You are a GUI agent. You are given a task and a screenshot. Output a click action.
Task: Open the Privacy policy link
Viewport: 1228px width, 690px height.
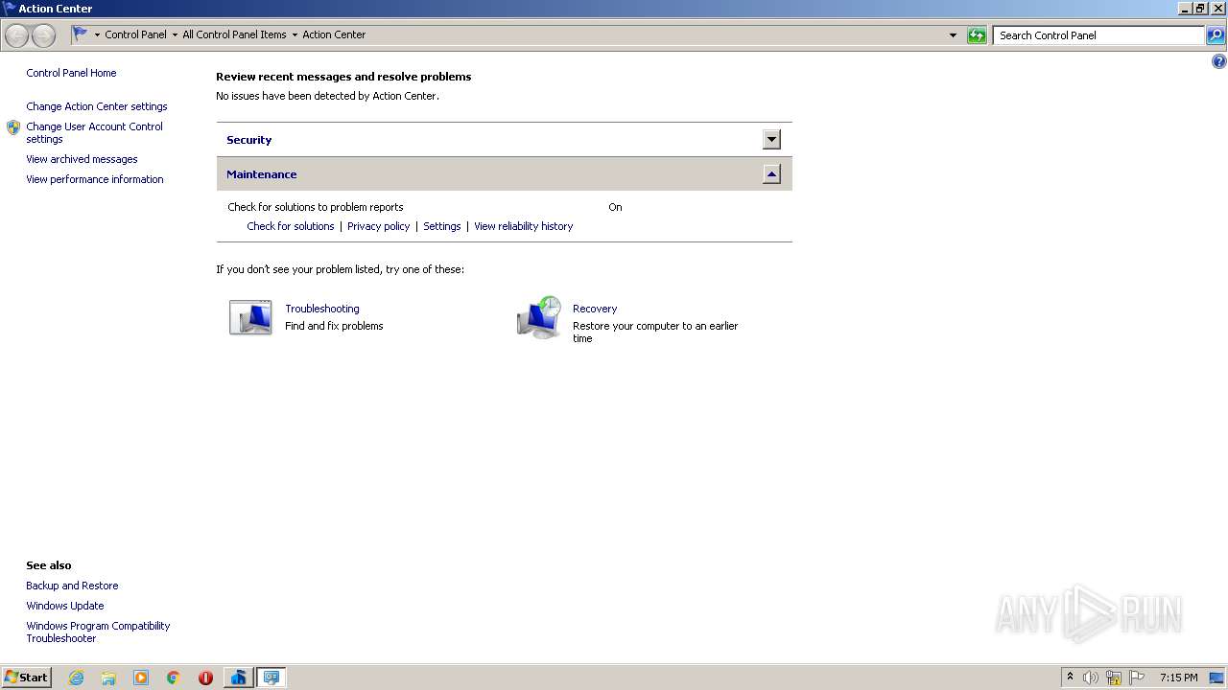[x=378, y=226]
